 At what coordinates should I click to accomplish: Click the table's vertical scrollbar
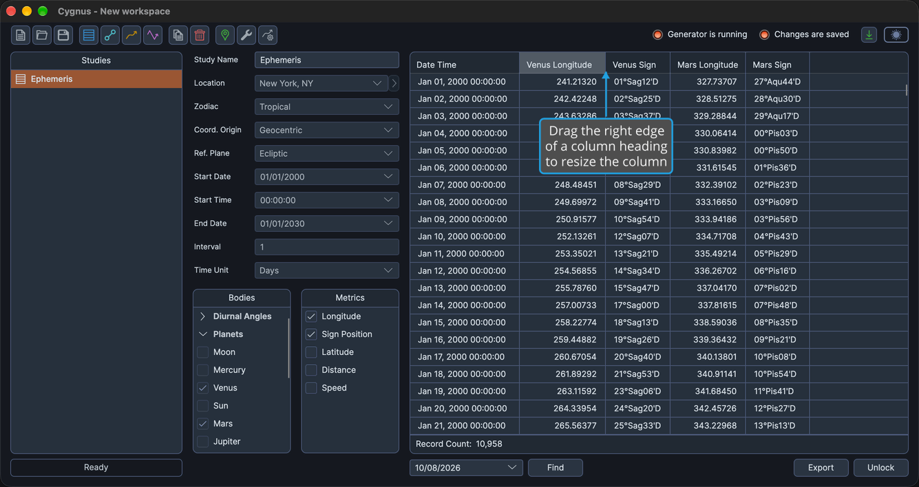point(906,90)
